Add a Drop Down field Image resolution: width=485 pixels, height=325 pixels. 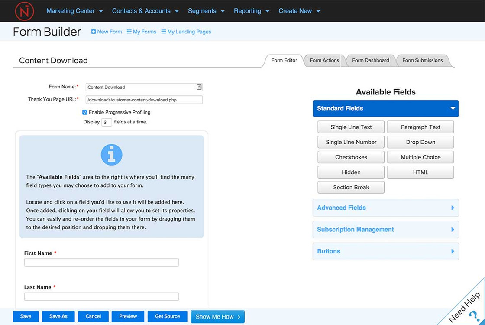coord(420,142)
